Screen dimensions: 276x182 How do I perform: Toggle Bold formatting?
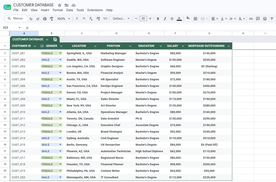point(158,19)
